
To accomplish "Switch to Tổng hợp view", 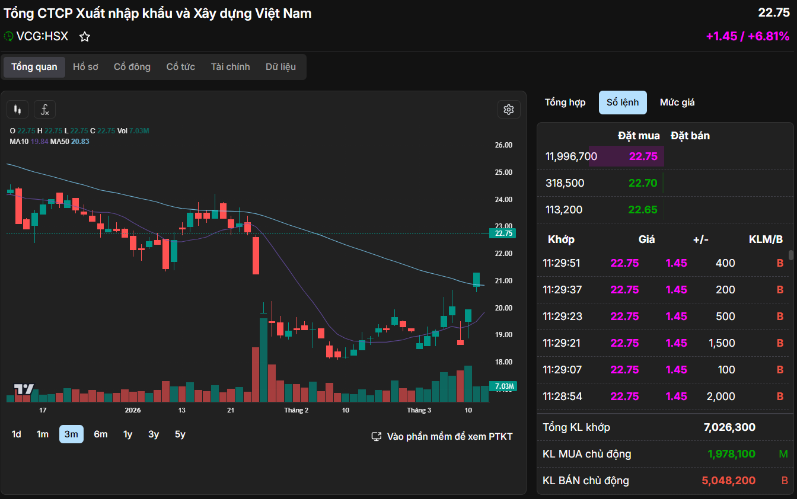I will 565,103.
